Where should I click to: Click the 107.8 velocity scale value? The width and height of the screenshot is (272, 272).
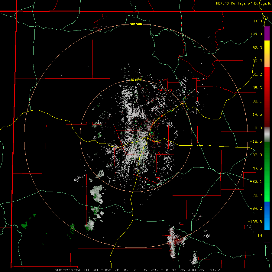point(256,34)
